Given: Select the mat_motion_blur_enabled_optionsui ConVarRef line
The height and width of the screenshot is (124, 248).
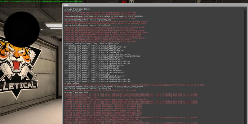Looking at the screenshot, I should pyautogui.click(x=105, y=24).
